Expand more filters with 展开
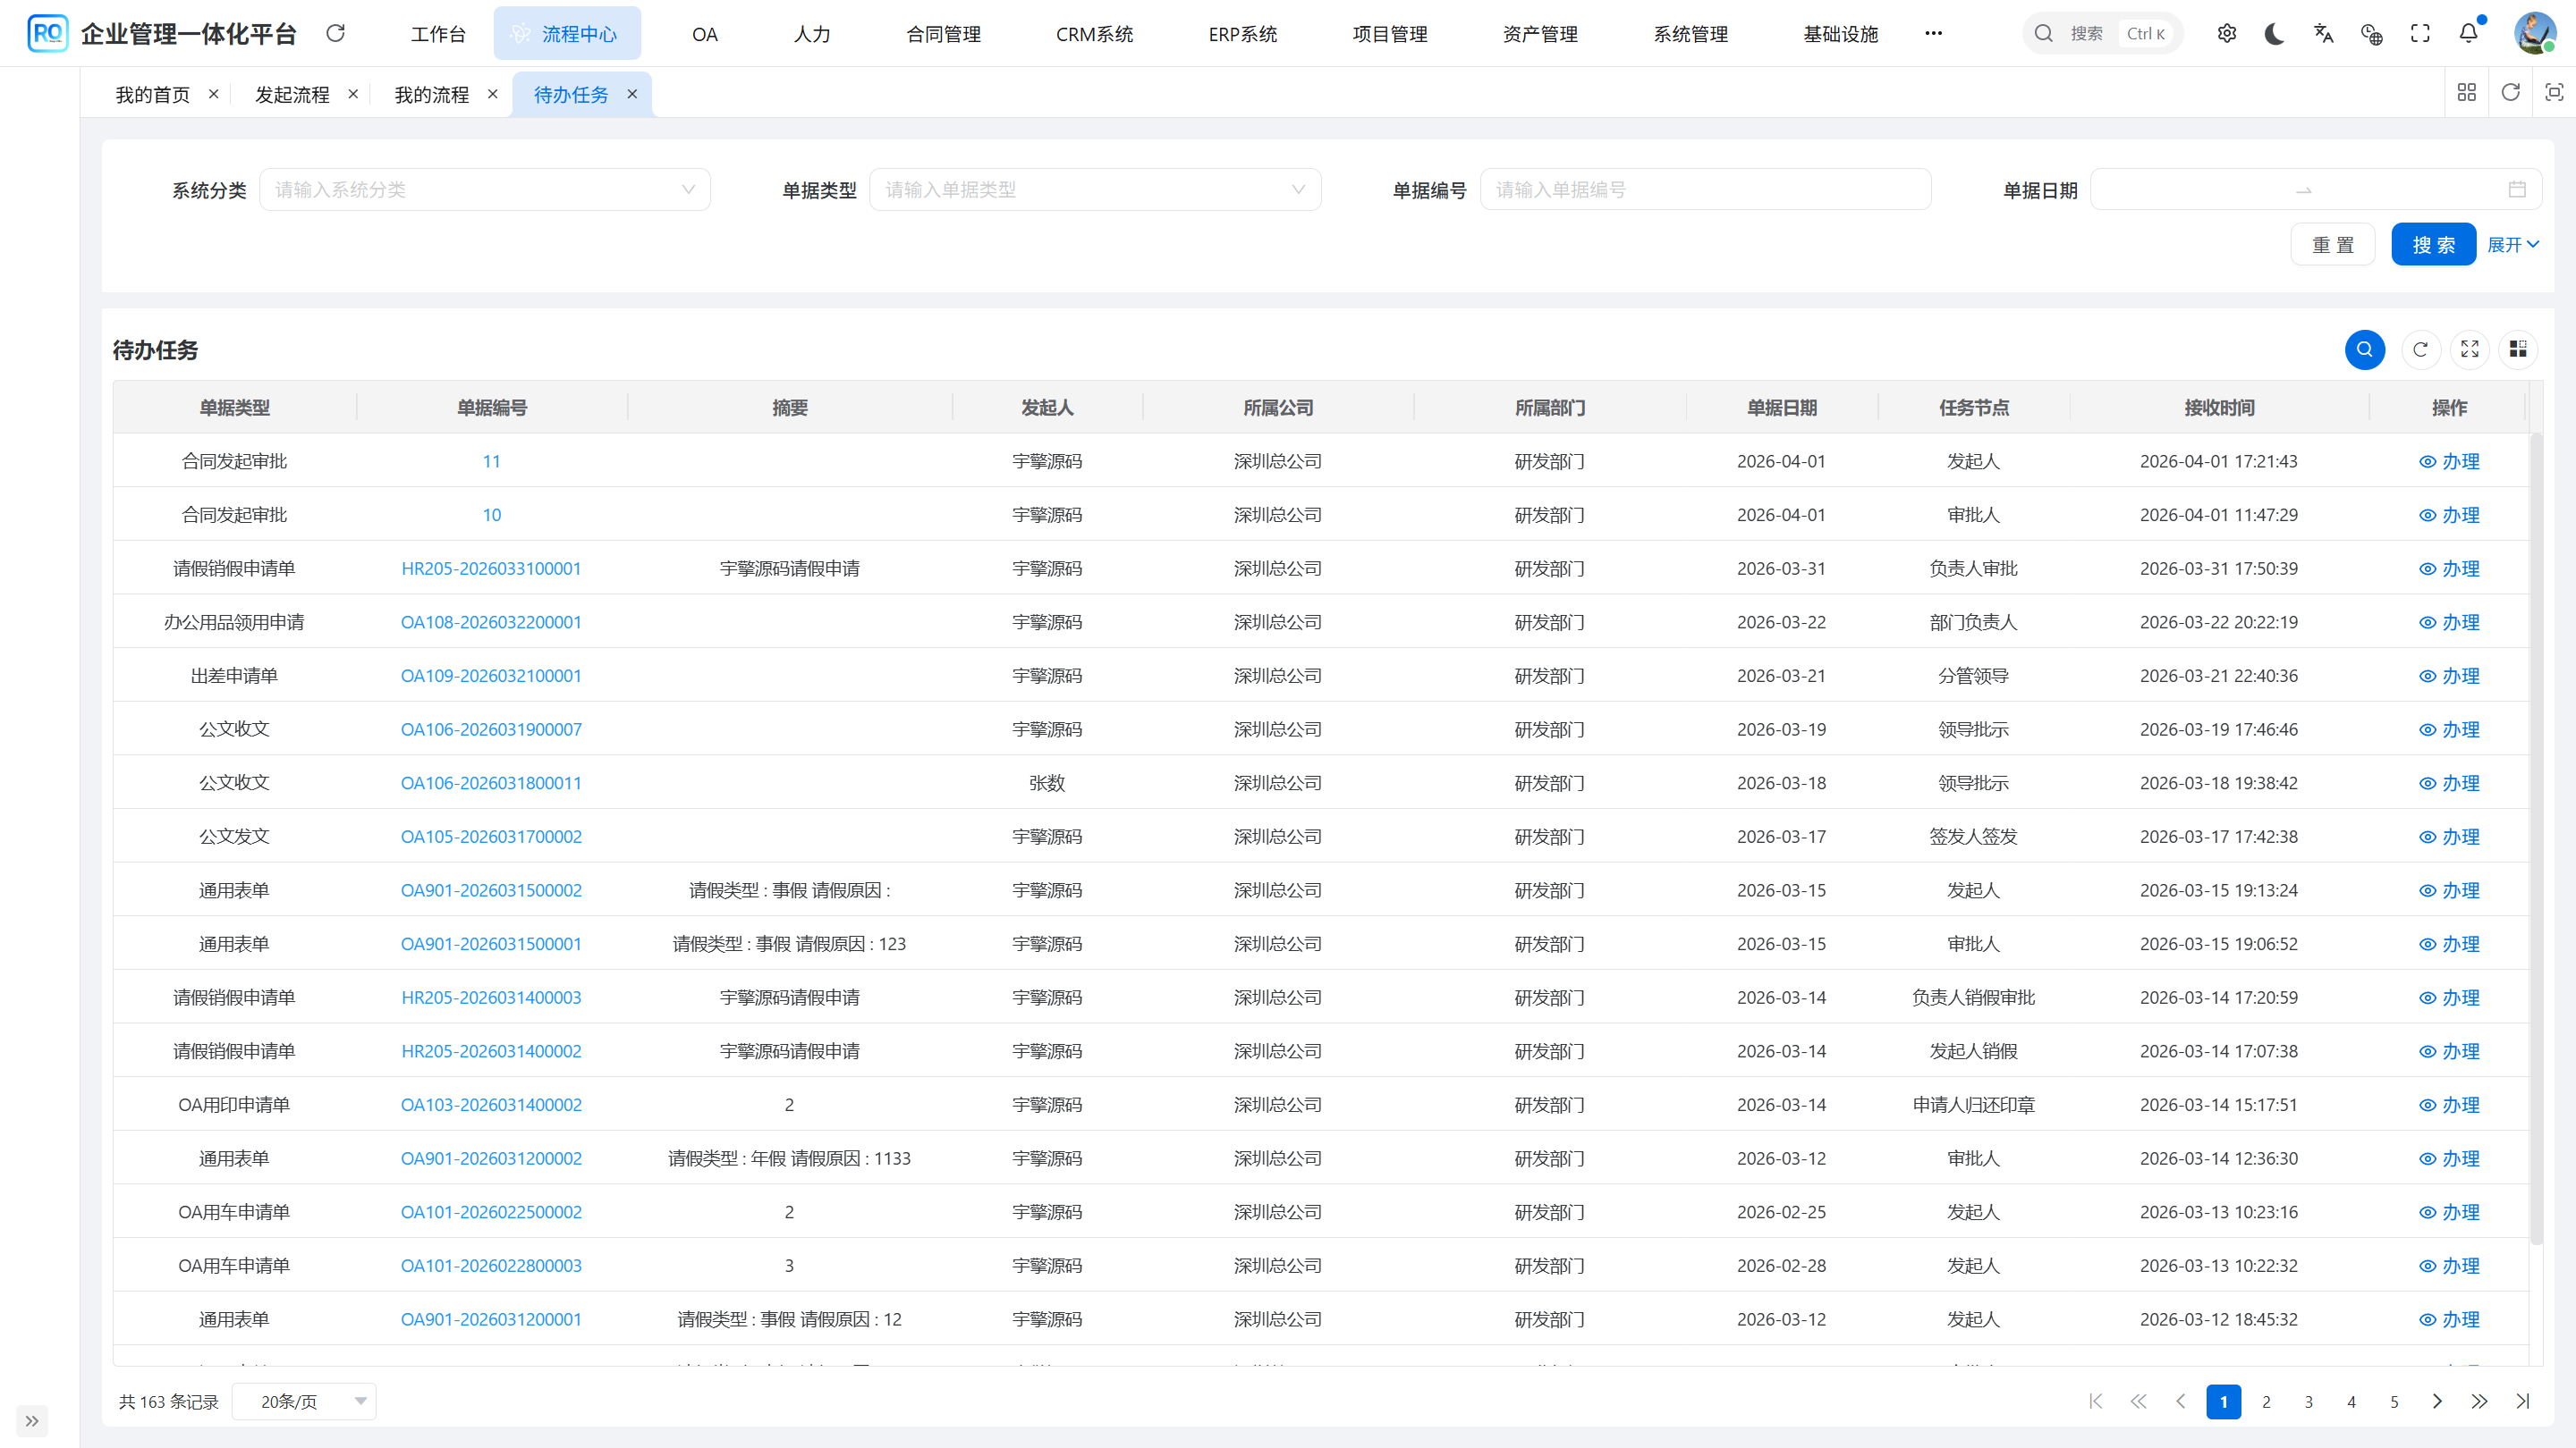 pyautogui.click(x=2512, y=245)
